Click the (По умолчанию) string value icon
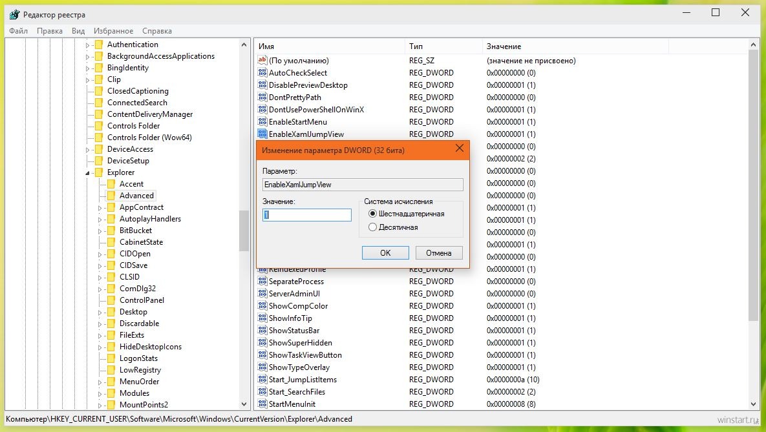The image size is (766, 432). coord(262,61)
